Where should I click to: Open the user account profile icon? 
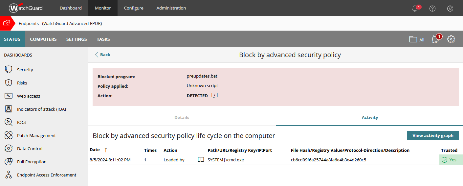click(450, 9)
